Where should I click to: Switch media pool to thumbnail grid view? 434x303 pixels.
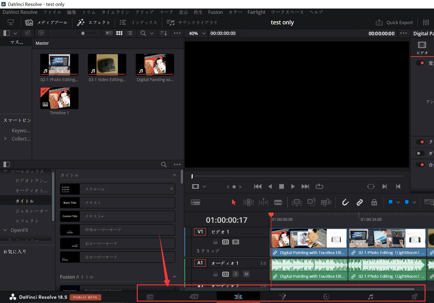[119, 33]
